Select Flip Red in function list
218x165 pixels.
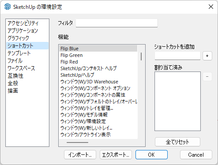[x=98, y=62]
